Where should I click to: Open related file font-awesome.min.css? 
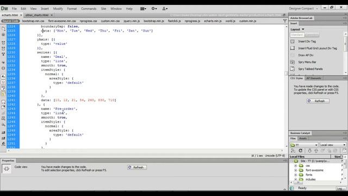click(62, 21)
